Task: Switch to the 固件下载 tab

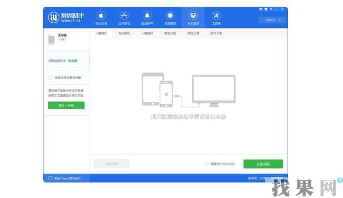Action: [x=216, y=33]
